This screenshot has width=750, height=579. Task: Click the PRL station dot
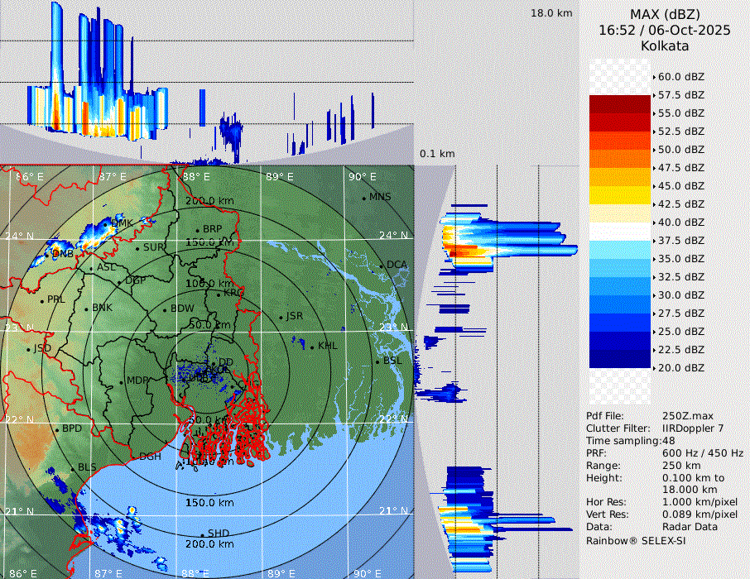(x=42, y=299)
